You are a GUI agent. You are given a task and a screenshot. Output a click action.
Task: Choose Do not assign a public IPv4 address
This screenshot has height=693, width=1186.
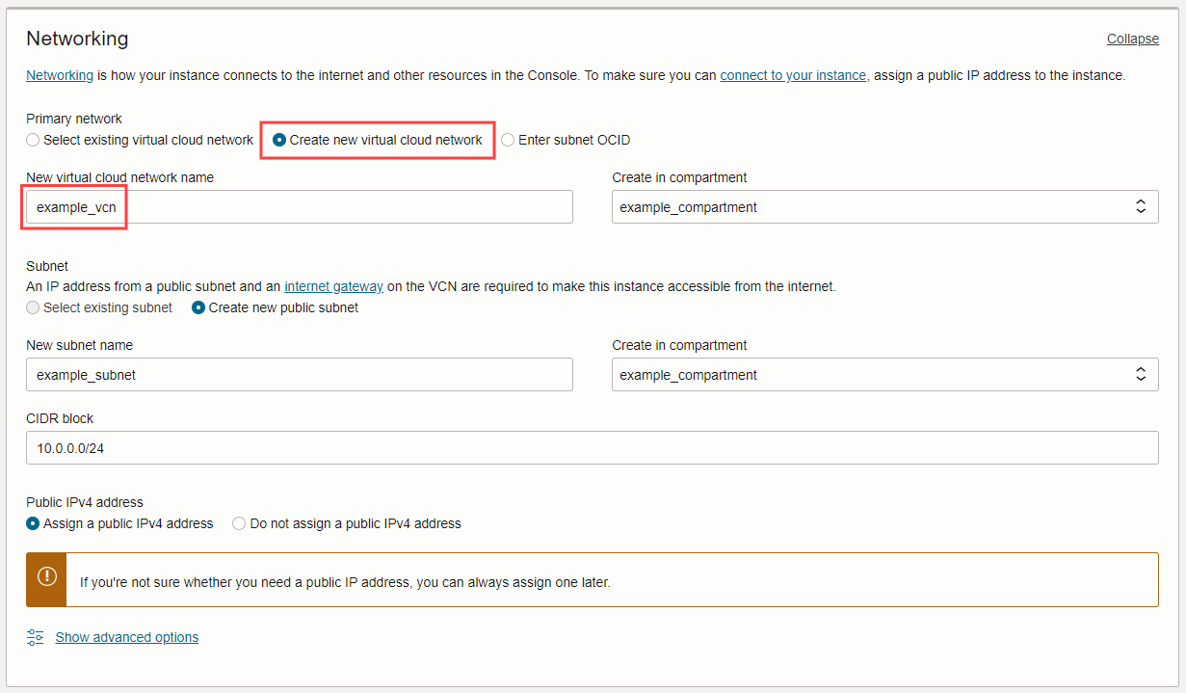239,523
